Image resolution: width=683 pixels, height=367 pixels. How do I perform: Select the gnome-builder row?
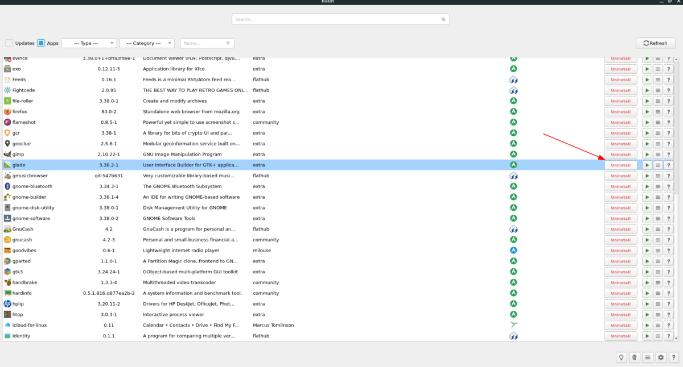pos(338,197)
